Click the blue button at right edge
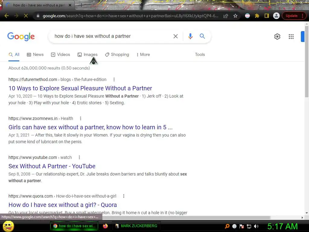The height and width of the screenshot is (232, 309). (303, 37)
